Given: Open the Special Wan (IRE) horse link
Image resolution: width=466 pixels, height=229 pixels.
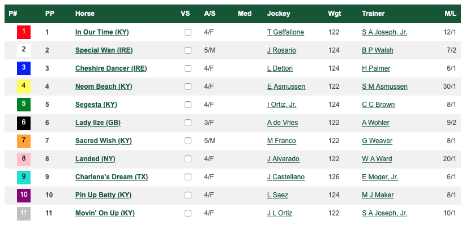Looking at the screenshot, I should [x=104, y=50].
